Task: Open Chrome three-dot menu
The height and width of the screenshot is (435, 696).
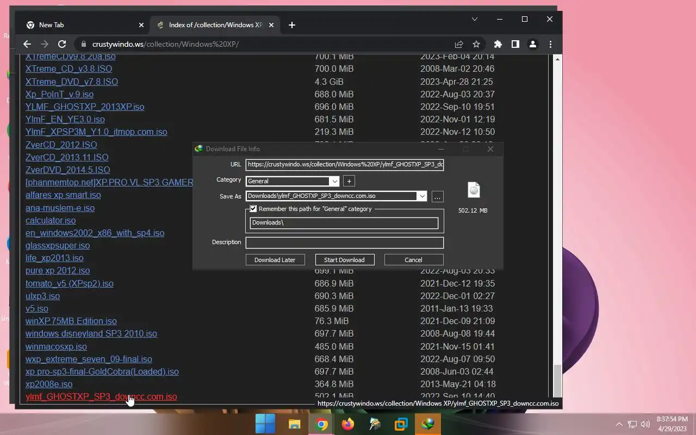Action: pos(550,44)
